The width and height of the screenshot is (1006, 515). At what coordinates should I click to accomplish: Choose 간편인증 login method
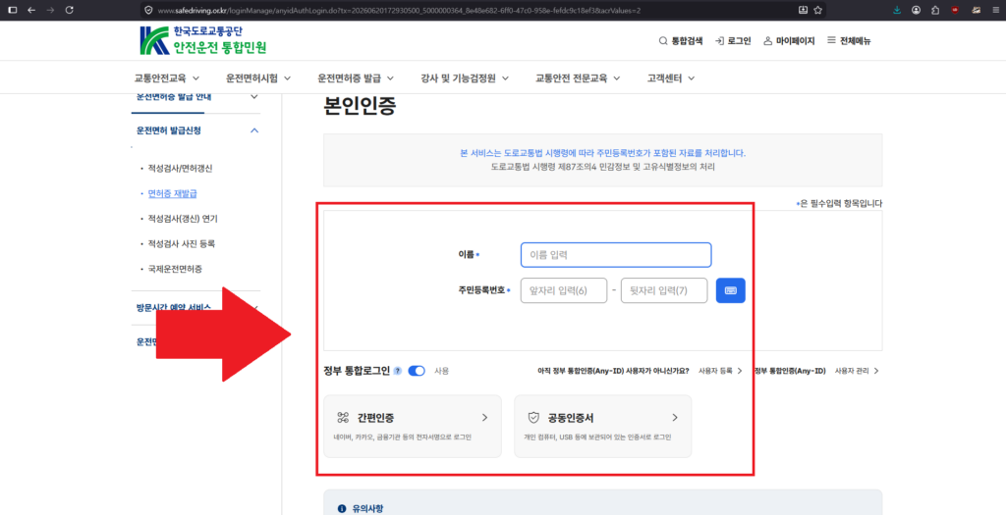(412, 426)
